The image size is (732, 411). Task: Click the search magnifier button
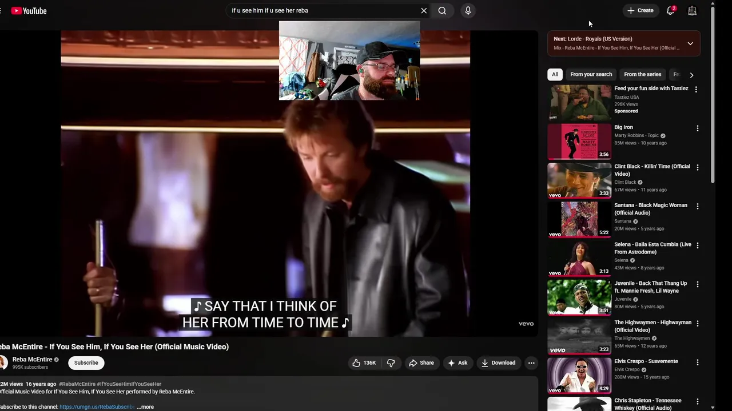(442, 10)
